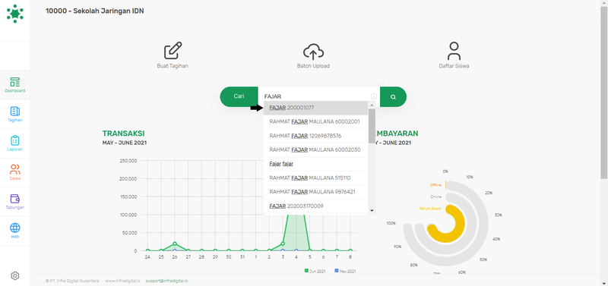Open the Daftar Siswa person icon

(454, 51)
